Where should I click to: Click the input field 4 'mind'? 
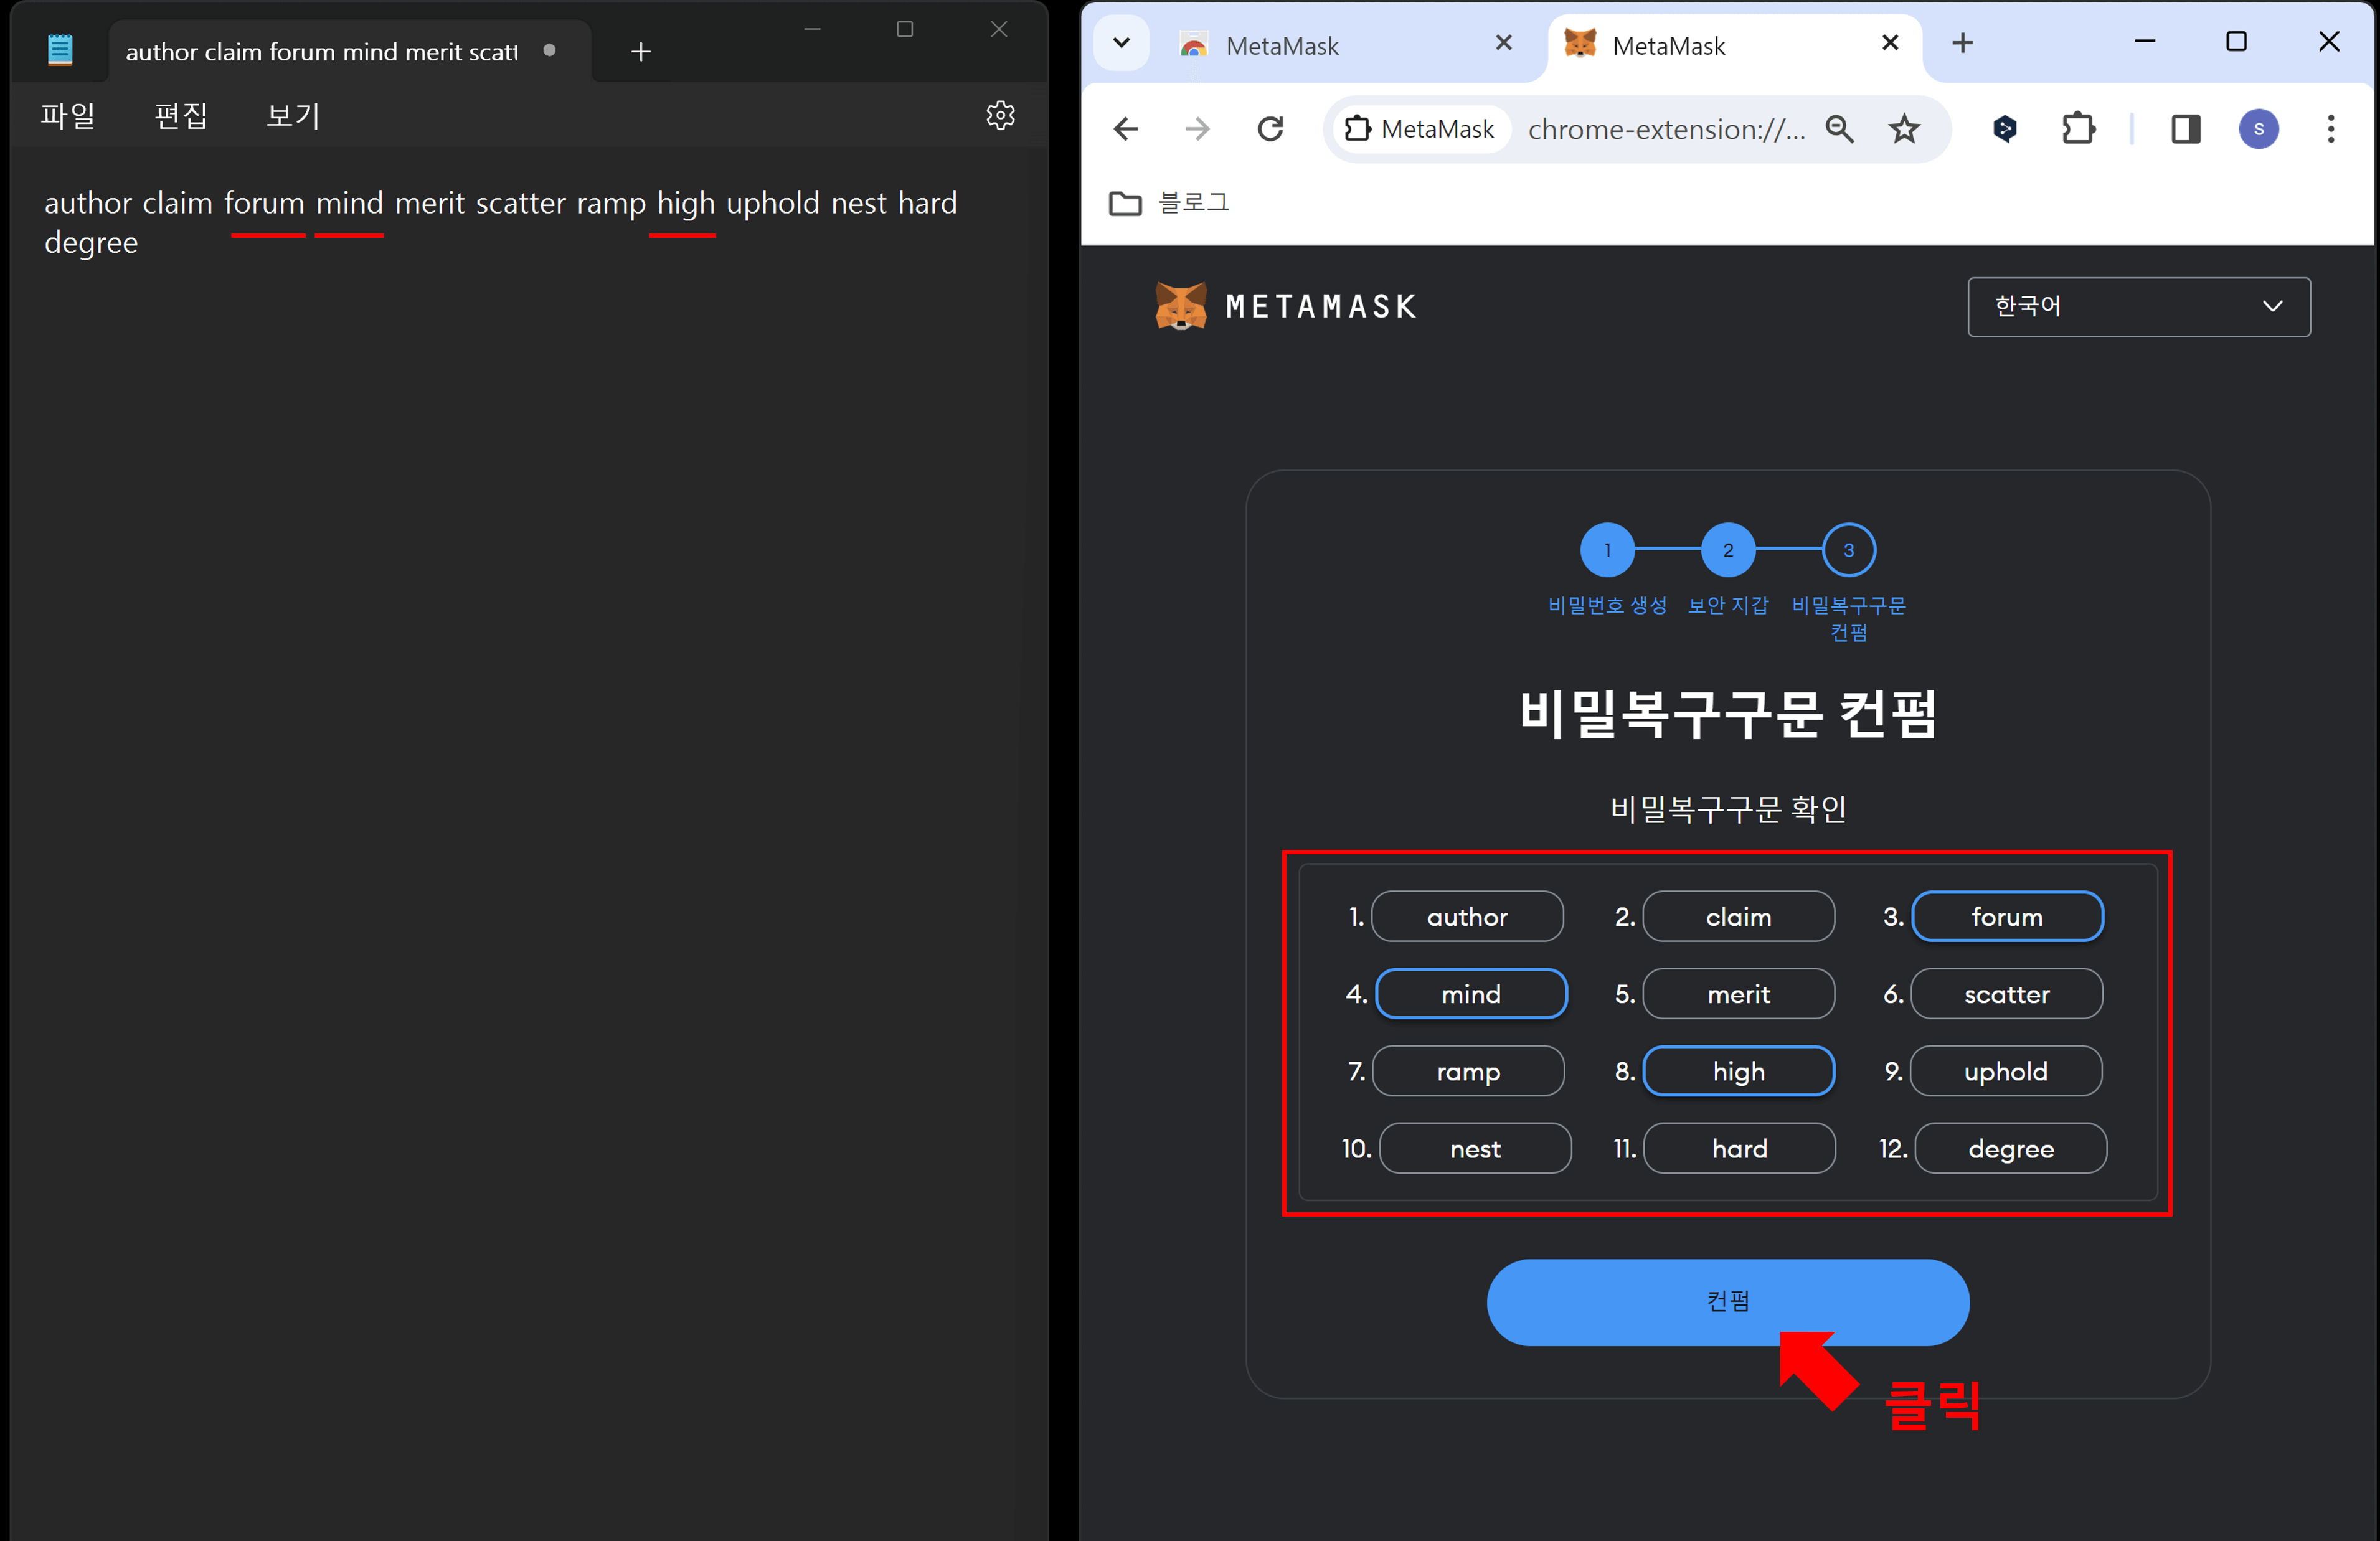tap(1471, 994)
